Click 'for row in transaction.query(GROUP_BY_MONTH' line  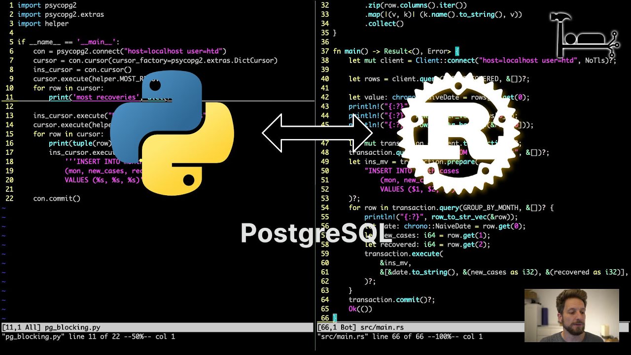(x=451, y=208)
